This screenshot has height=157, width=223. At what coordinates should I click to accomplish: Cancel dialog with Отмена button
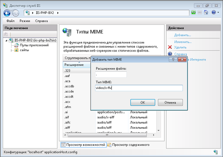tap(170, 102)
